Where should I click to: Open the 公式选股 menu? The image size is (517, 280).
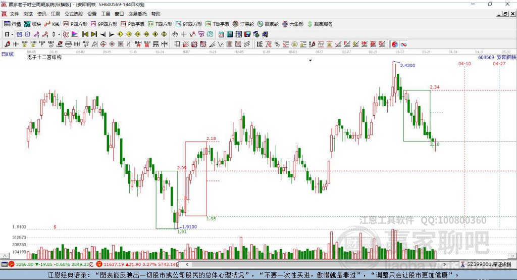point(74,14)
